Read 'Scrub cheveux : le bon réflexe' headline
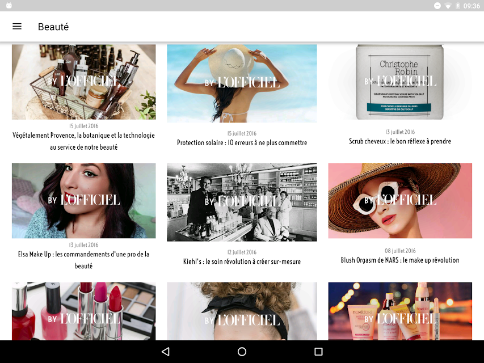 [x=400, y=141]
